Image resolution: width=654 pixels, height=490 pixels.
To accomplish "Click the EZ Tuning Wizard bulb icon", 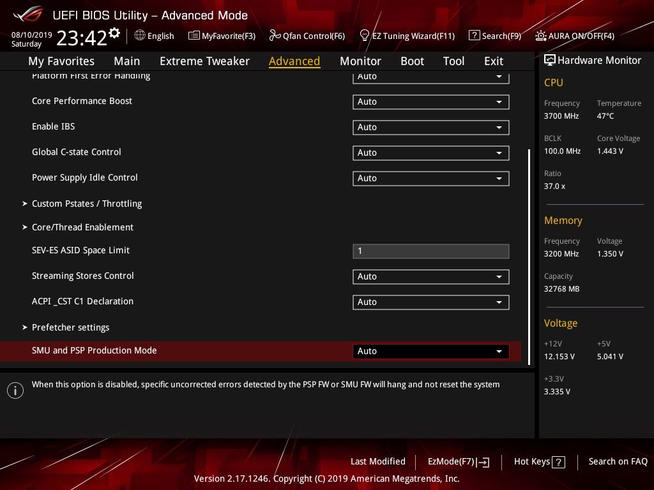I will [364, 36].
